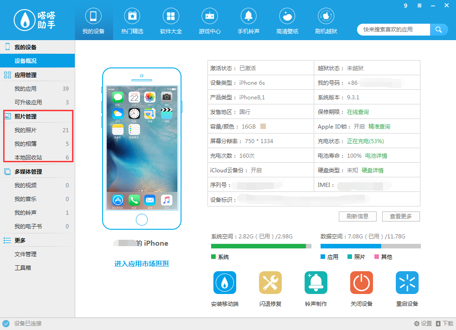
Task: Open the 刷机越狱 jailbreak section
Action: 326,21
